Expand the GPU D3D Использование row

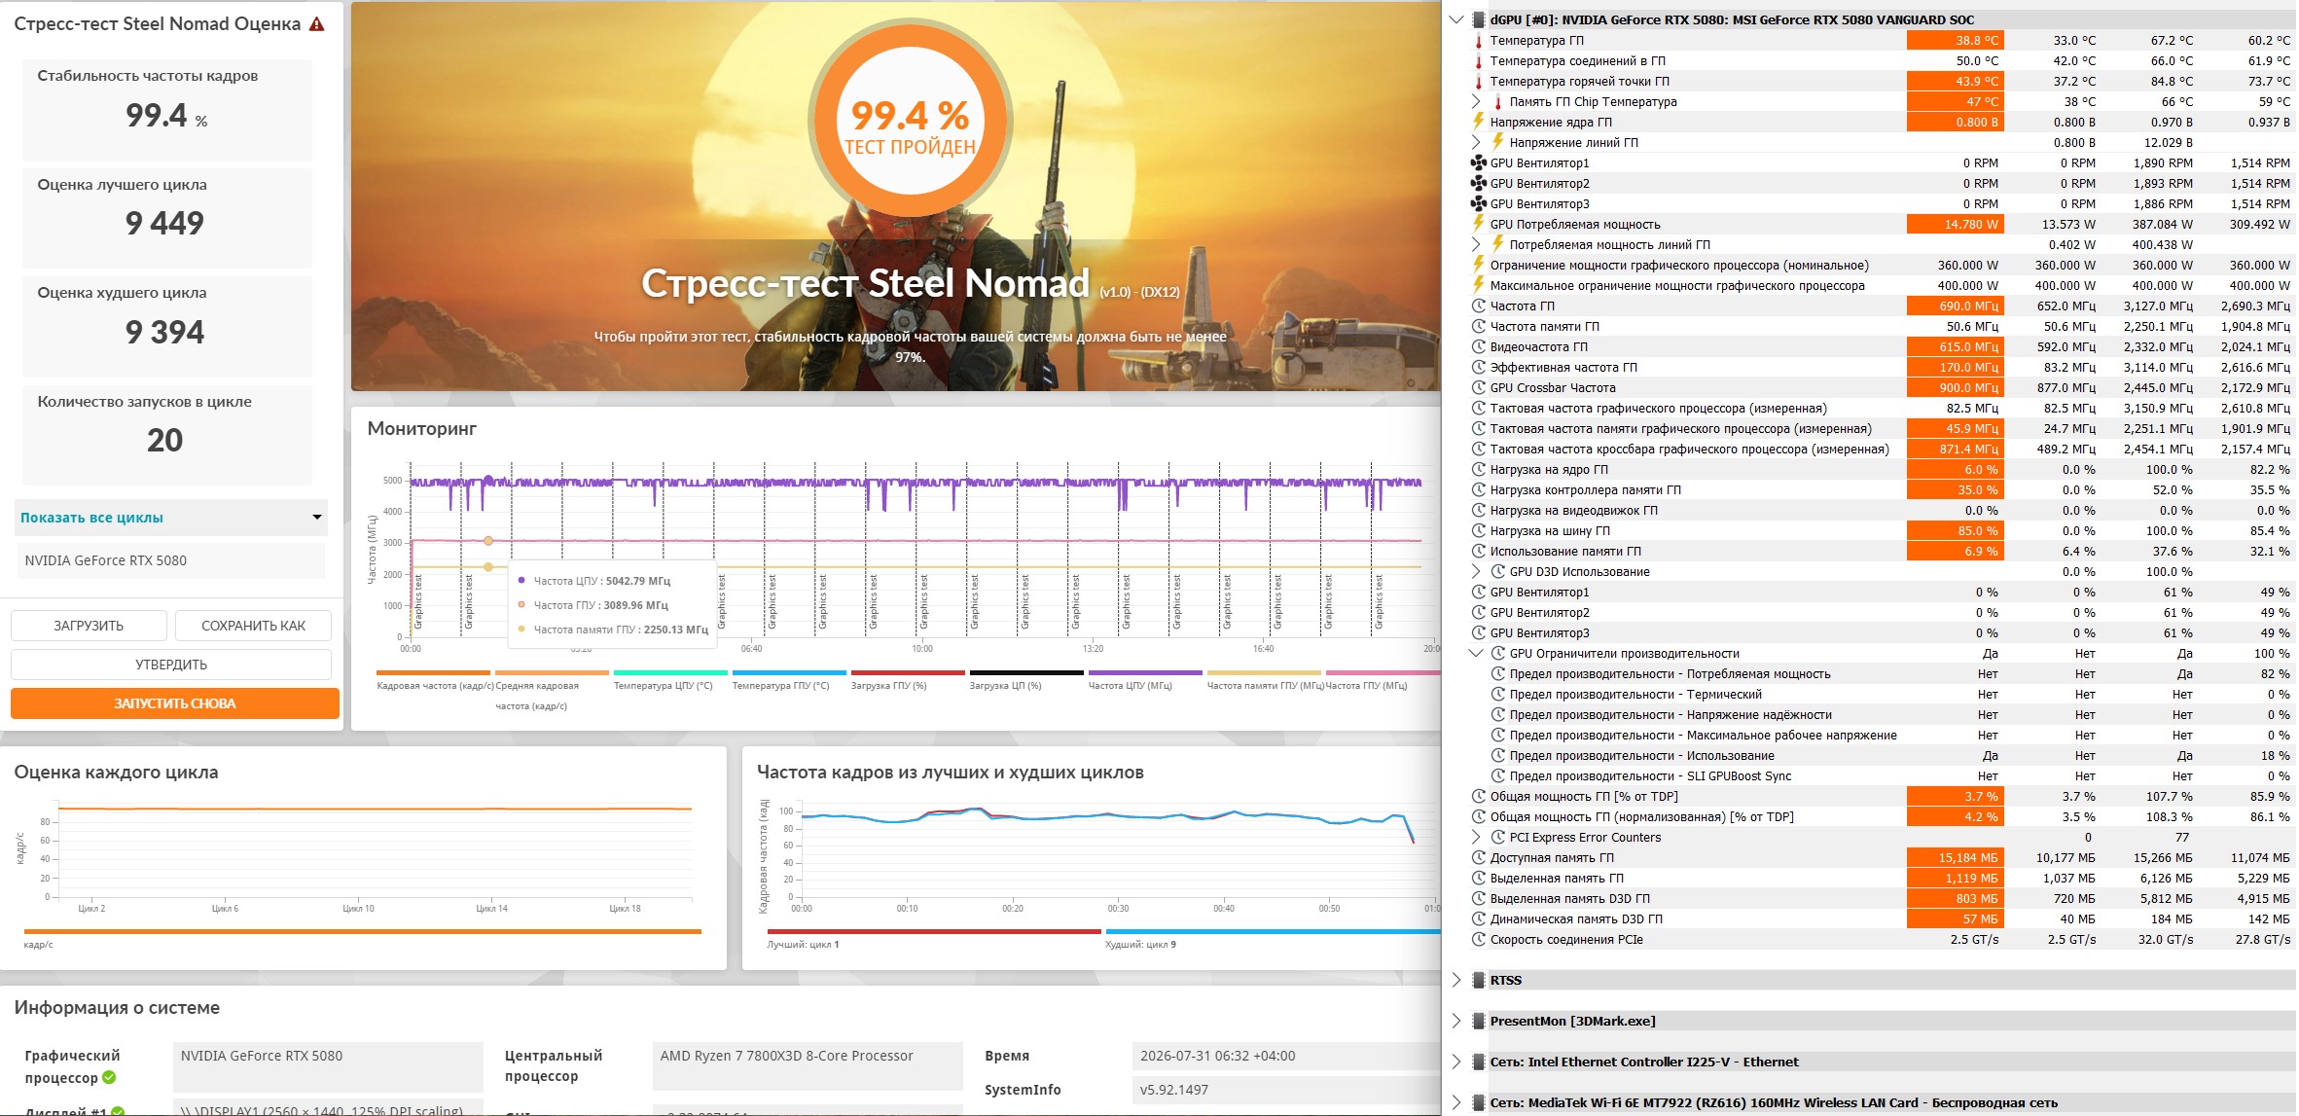[x=1476, y=571]
